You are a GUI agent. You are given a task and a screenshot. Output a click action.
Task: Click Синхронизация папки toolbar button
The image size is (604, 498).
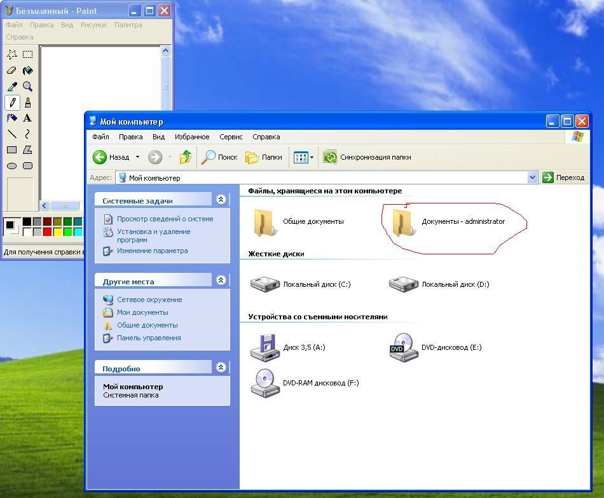(x=367, y=157)
